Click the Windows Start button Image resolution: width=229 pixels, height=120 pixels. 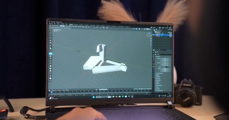pos(93,97)
